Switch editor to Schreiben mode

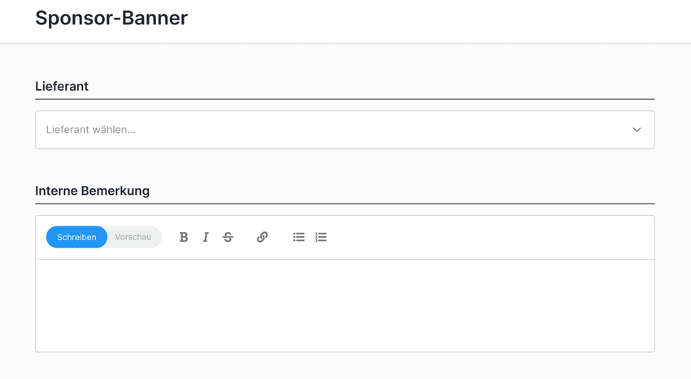click(x=76, y=237)
